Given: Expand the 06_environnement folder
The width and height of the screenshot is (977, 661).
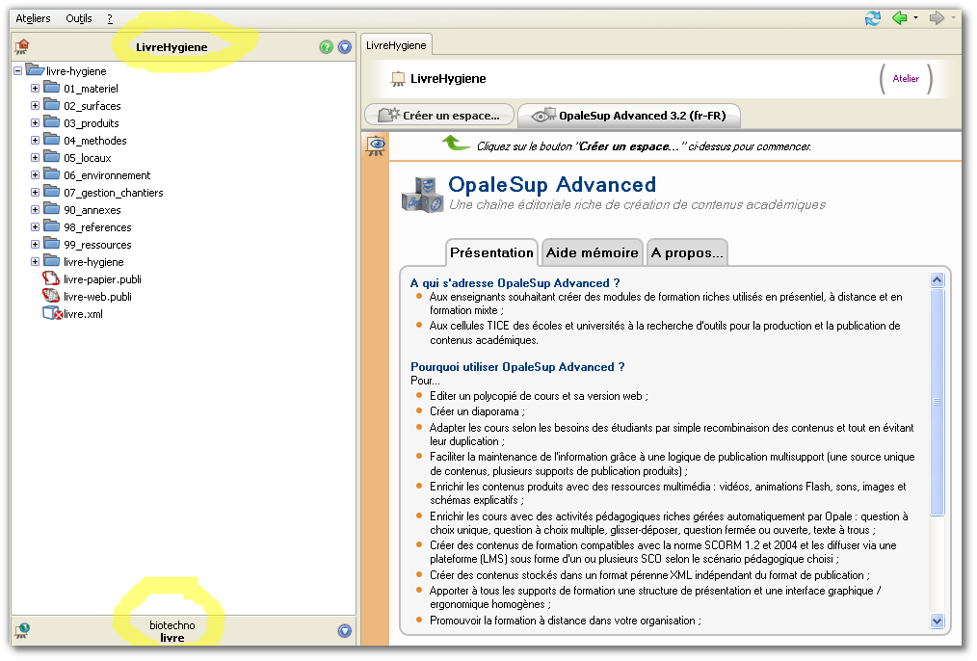Looking at the screenshot, I should coord(35,175).
